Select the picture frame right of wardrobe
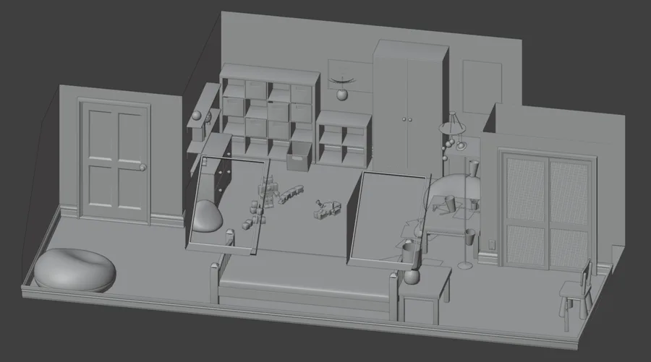Viewport: 651px width, 362px height. point(482,87)
